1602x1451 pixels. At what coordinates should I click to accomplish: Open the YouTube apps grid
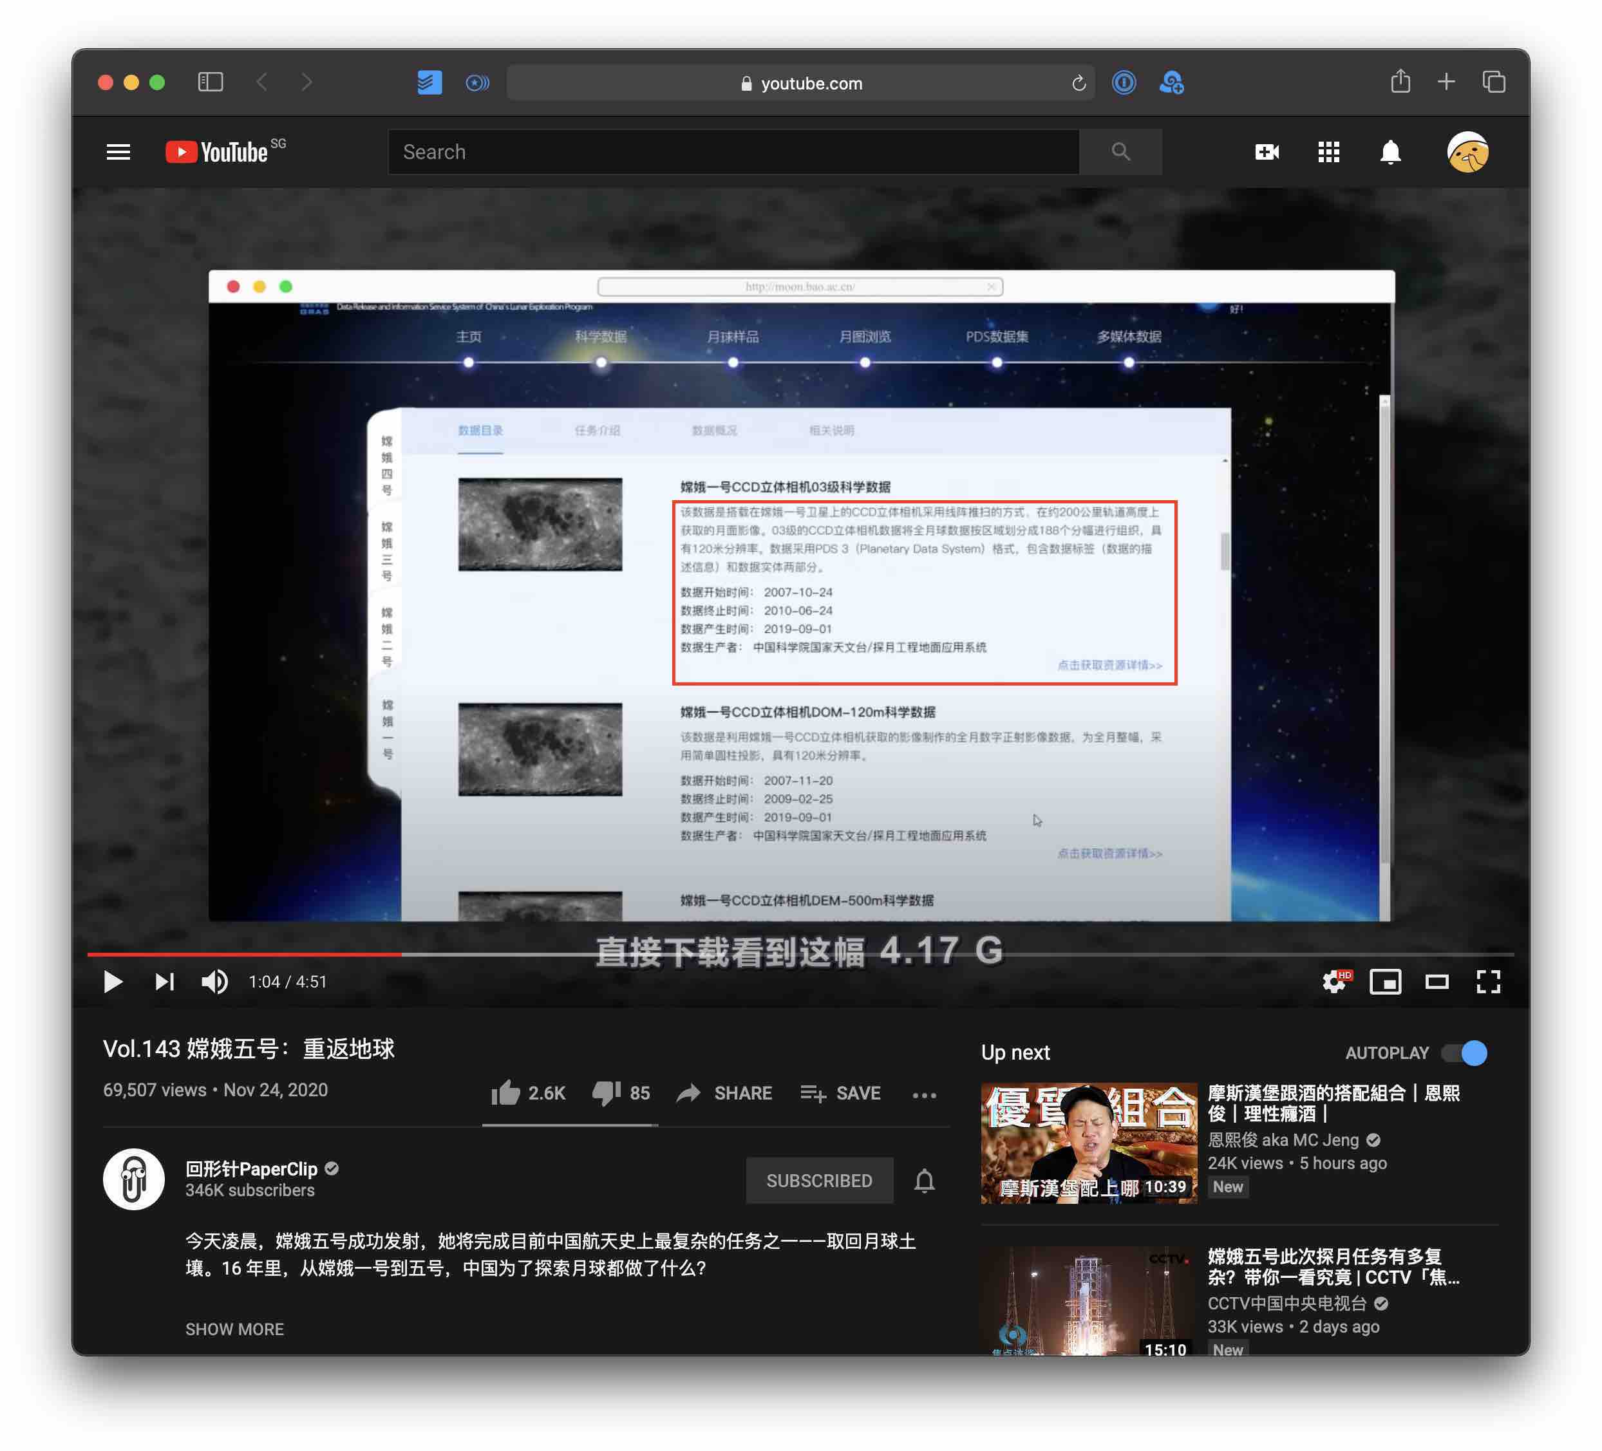click(1328, 152)
